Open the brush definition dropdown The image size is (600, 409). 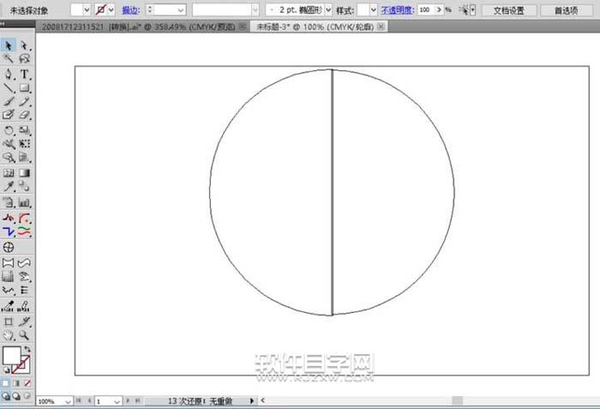pyautogui.click(x=255, y=10)
